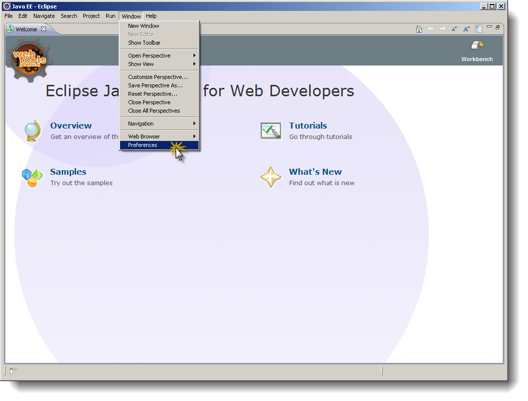Navigate forward using the forward arrow icon
This screenshot has height=401, width=528.
442,29
